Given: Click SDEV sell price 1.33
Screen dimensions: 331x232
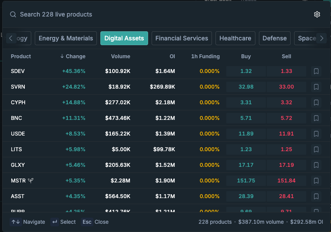Looking at the screenshot, I should coord(286,71).
